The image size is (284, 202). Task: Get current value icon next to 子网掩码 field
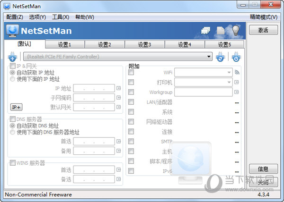click(x=119, y=98)
